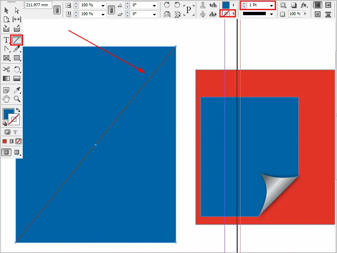This screenshot has width=337, height=253.
Task: Open the Scale X percentage dropdown
Action: (x=103, y=5)
